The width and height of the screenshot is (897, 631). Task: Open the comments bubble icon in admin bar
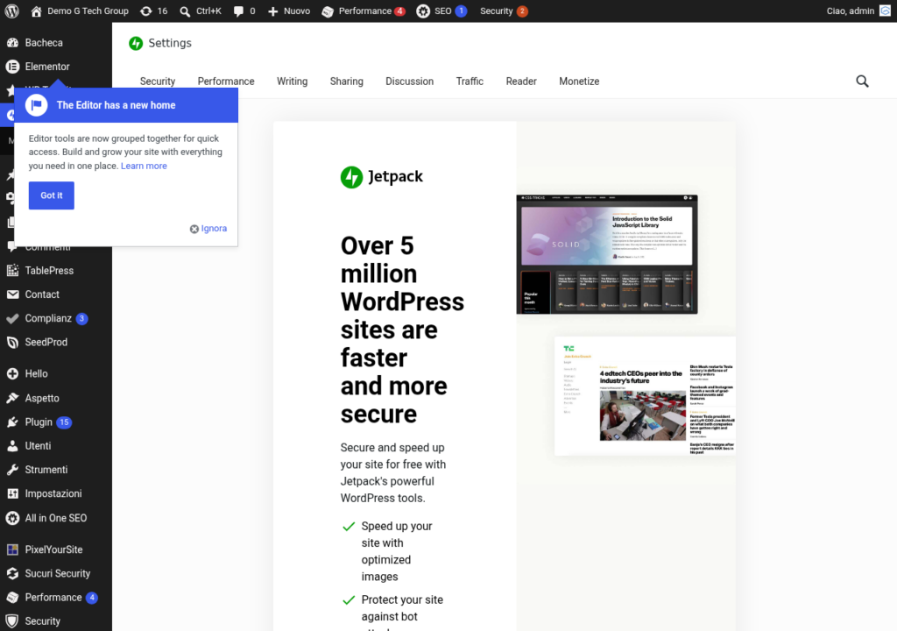point(238,11)
